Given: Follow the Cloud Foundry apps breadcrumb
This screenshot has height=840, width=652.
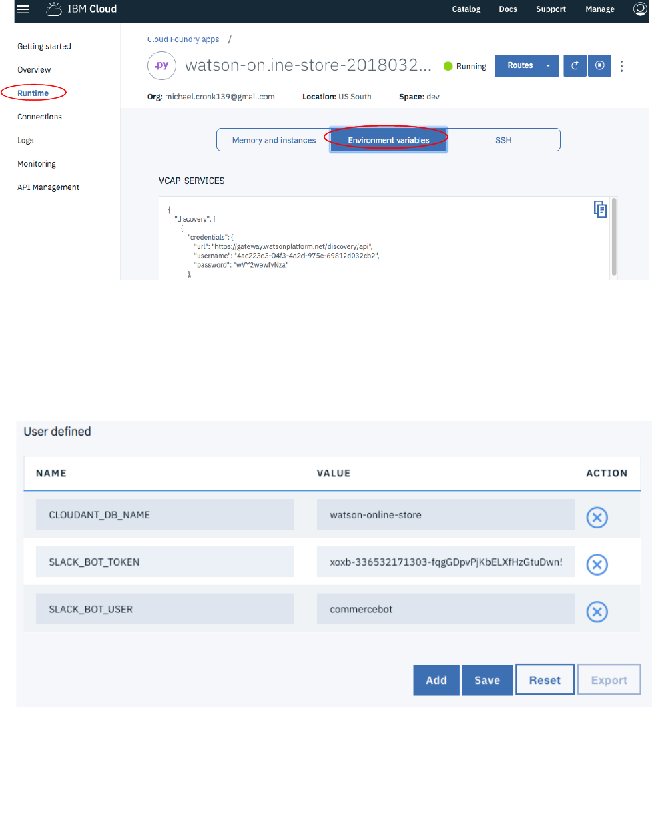Looking at the screenshot, I should [x=183, y=39].
